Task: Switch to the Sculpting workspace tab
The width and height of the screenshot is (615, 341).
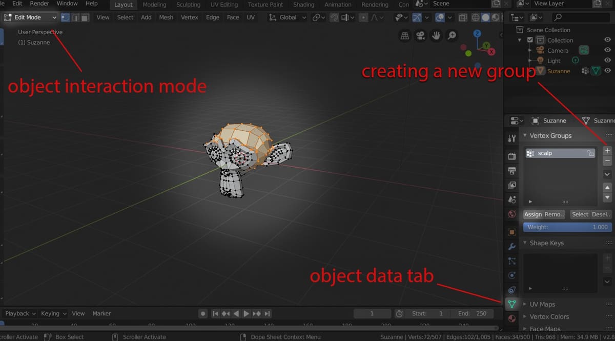Action: [189, 4]
